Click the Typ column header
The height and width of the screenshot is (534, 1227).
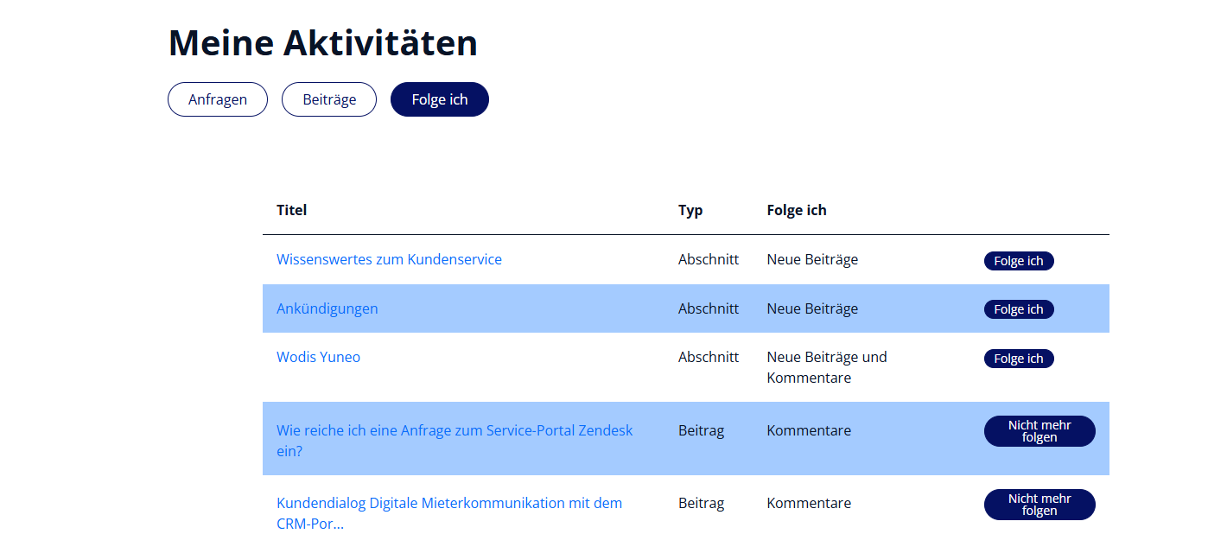[x=690, y=210]
